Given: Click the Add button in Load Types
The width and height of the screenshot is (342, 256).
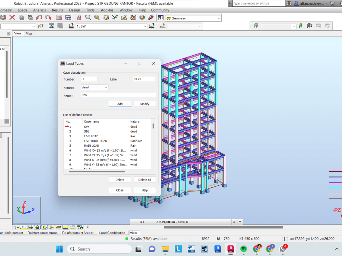Looking at the screenshot, I should click(120, 104).
